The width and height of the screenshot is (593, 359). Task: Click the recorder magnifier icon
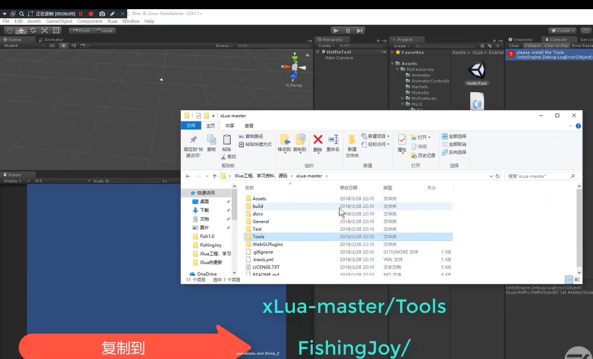point(21,14)
